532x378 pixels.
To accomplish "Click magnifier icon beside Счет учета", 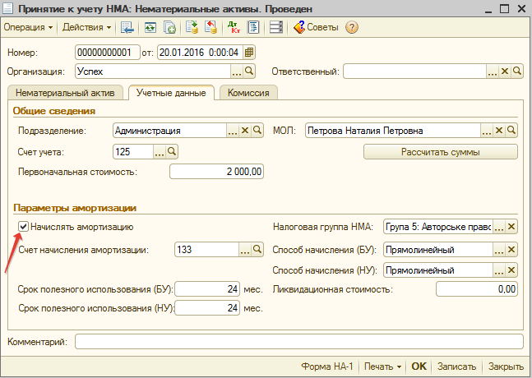I will click(x=172, y=151).
